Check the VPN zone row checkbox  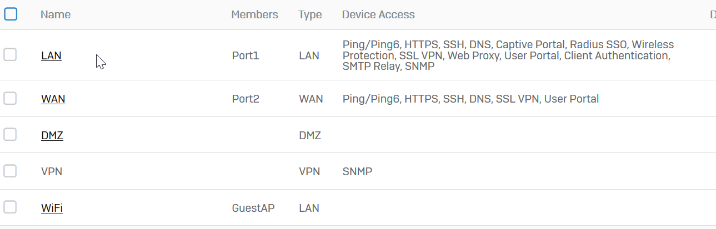[x=10, y=171]
